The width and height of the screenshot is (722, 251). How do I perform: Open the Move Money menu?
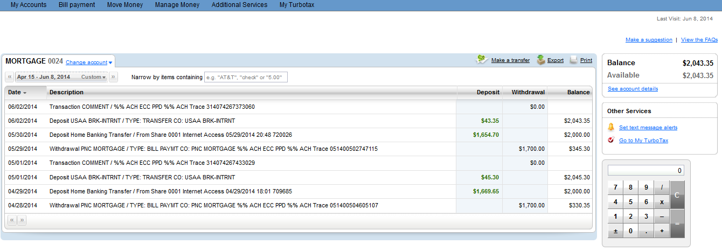125,5
